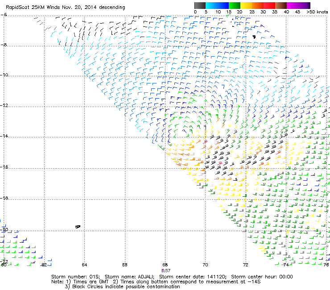Click the 'Storm name: ADJALI;' text
Image resolution: width=330 pixels, height=290 pixels.
(130, 277)
